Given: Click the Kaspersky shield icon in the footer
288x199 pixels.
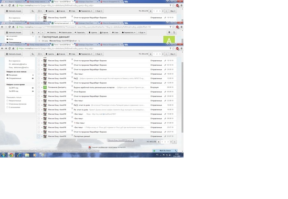Looking at the screenshot, I should 90,147.
